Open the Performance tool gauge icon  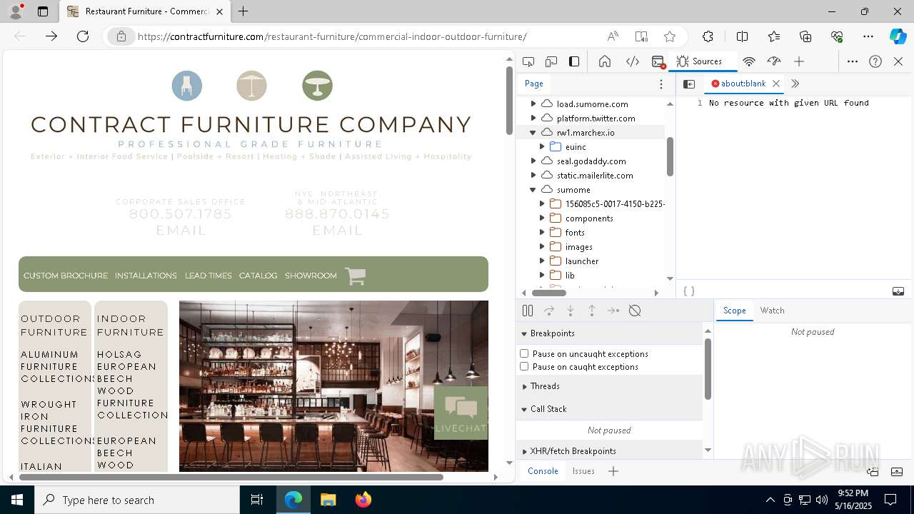point(774,61)
